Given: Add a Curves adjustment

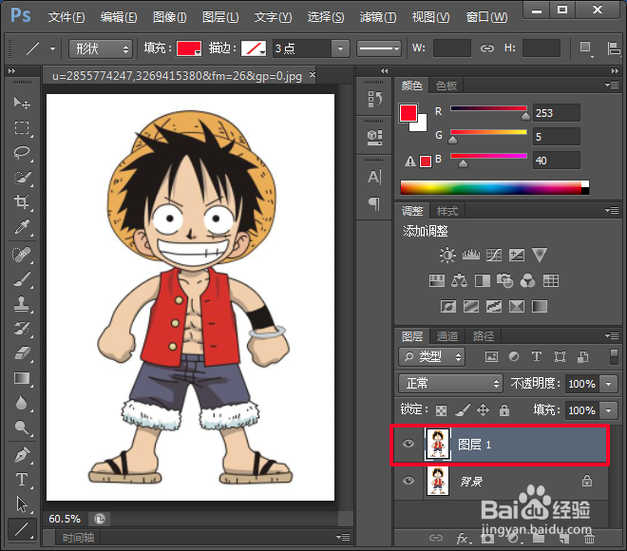Looking at the screenshot, I should 494,255.
